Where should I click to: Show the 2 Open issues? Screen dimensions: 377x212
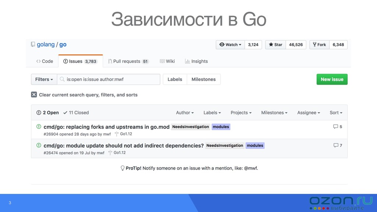coord(47,113)
